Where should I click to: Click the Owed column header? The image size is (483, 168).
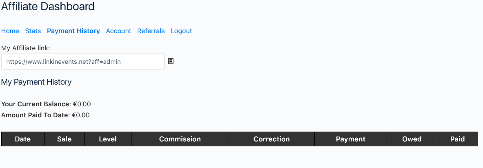412,139
